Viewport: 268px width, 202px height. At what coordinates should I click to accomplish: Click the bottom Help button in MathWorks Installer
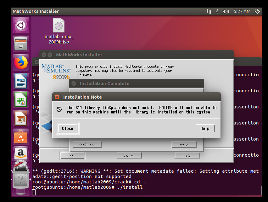(187, 155)
